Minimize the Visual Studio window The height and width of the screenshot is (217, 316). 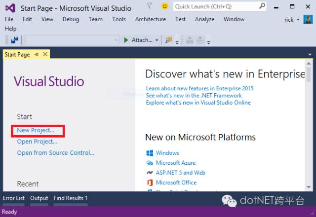[x=276, y=7]
